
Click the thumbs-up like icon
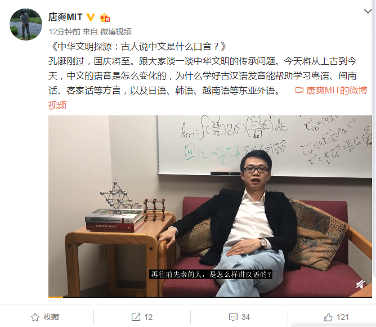328,317
